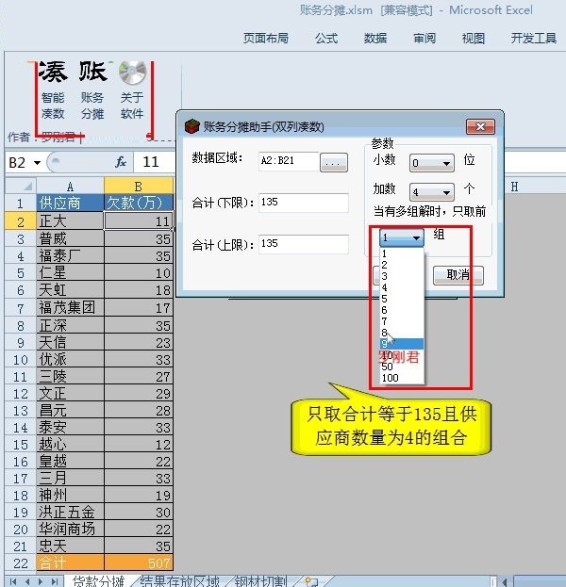
Task: Click the dialog's red cube title icon
Action: tap(191, 126)
